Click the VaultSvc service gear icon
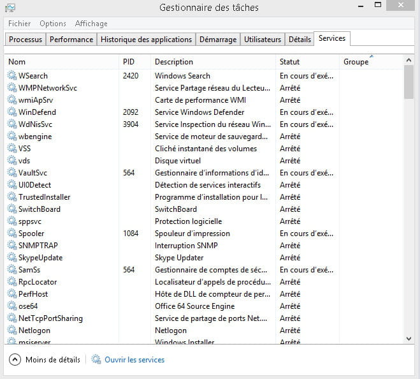 coord(12,173)
